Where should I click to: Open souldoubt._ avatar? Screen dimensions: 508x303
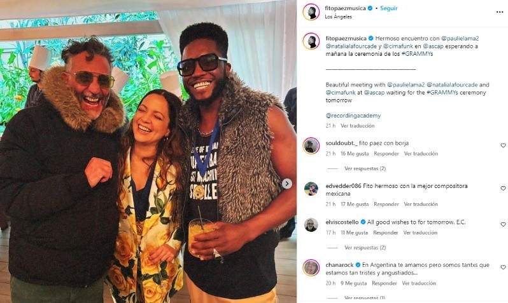point(311,146)
